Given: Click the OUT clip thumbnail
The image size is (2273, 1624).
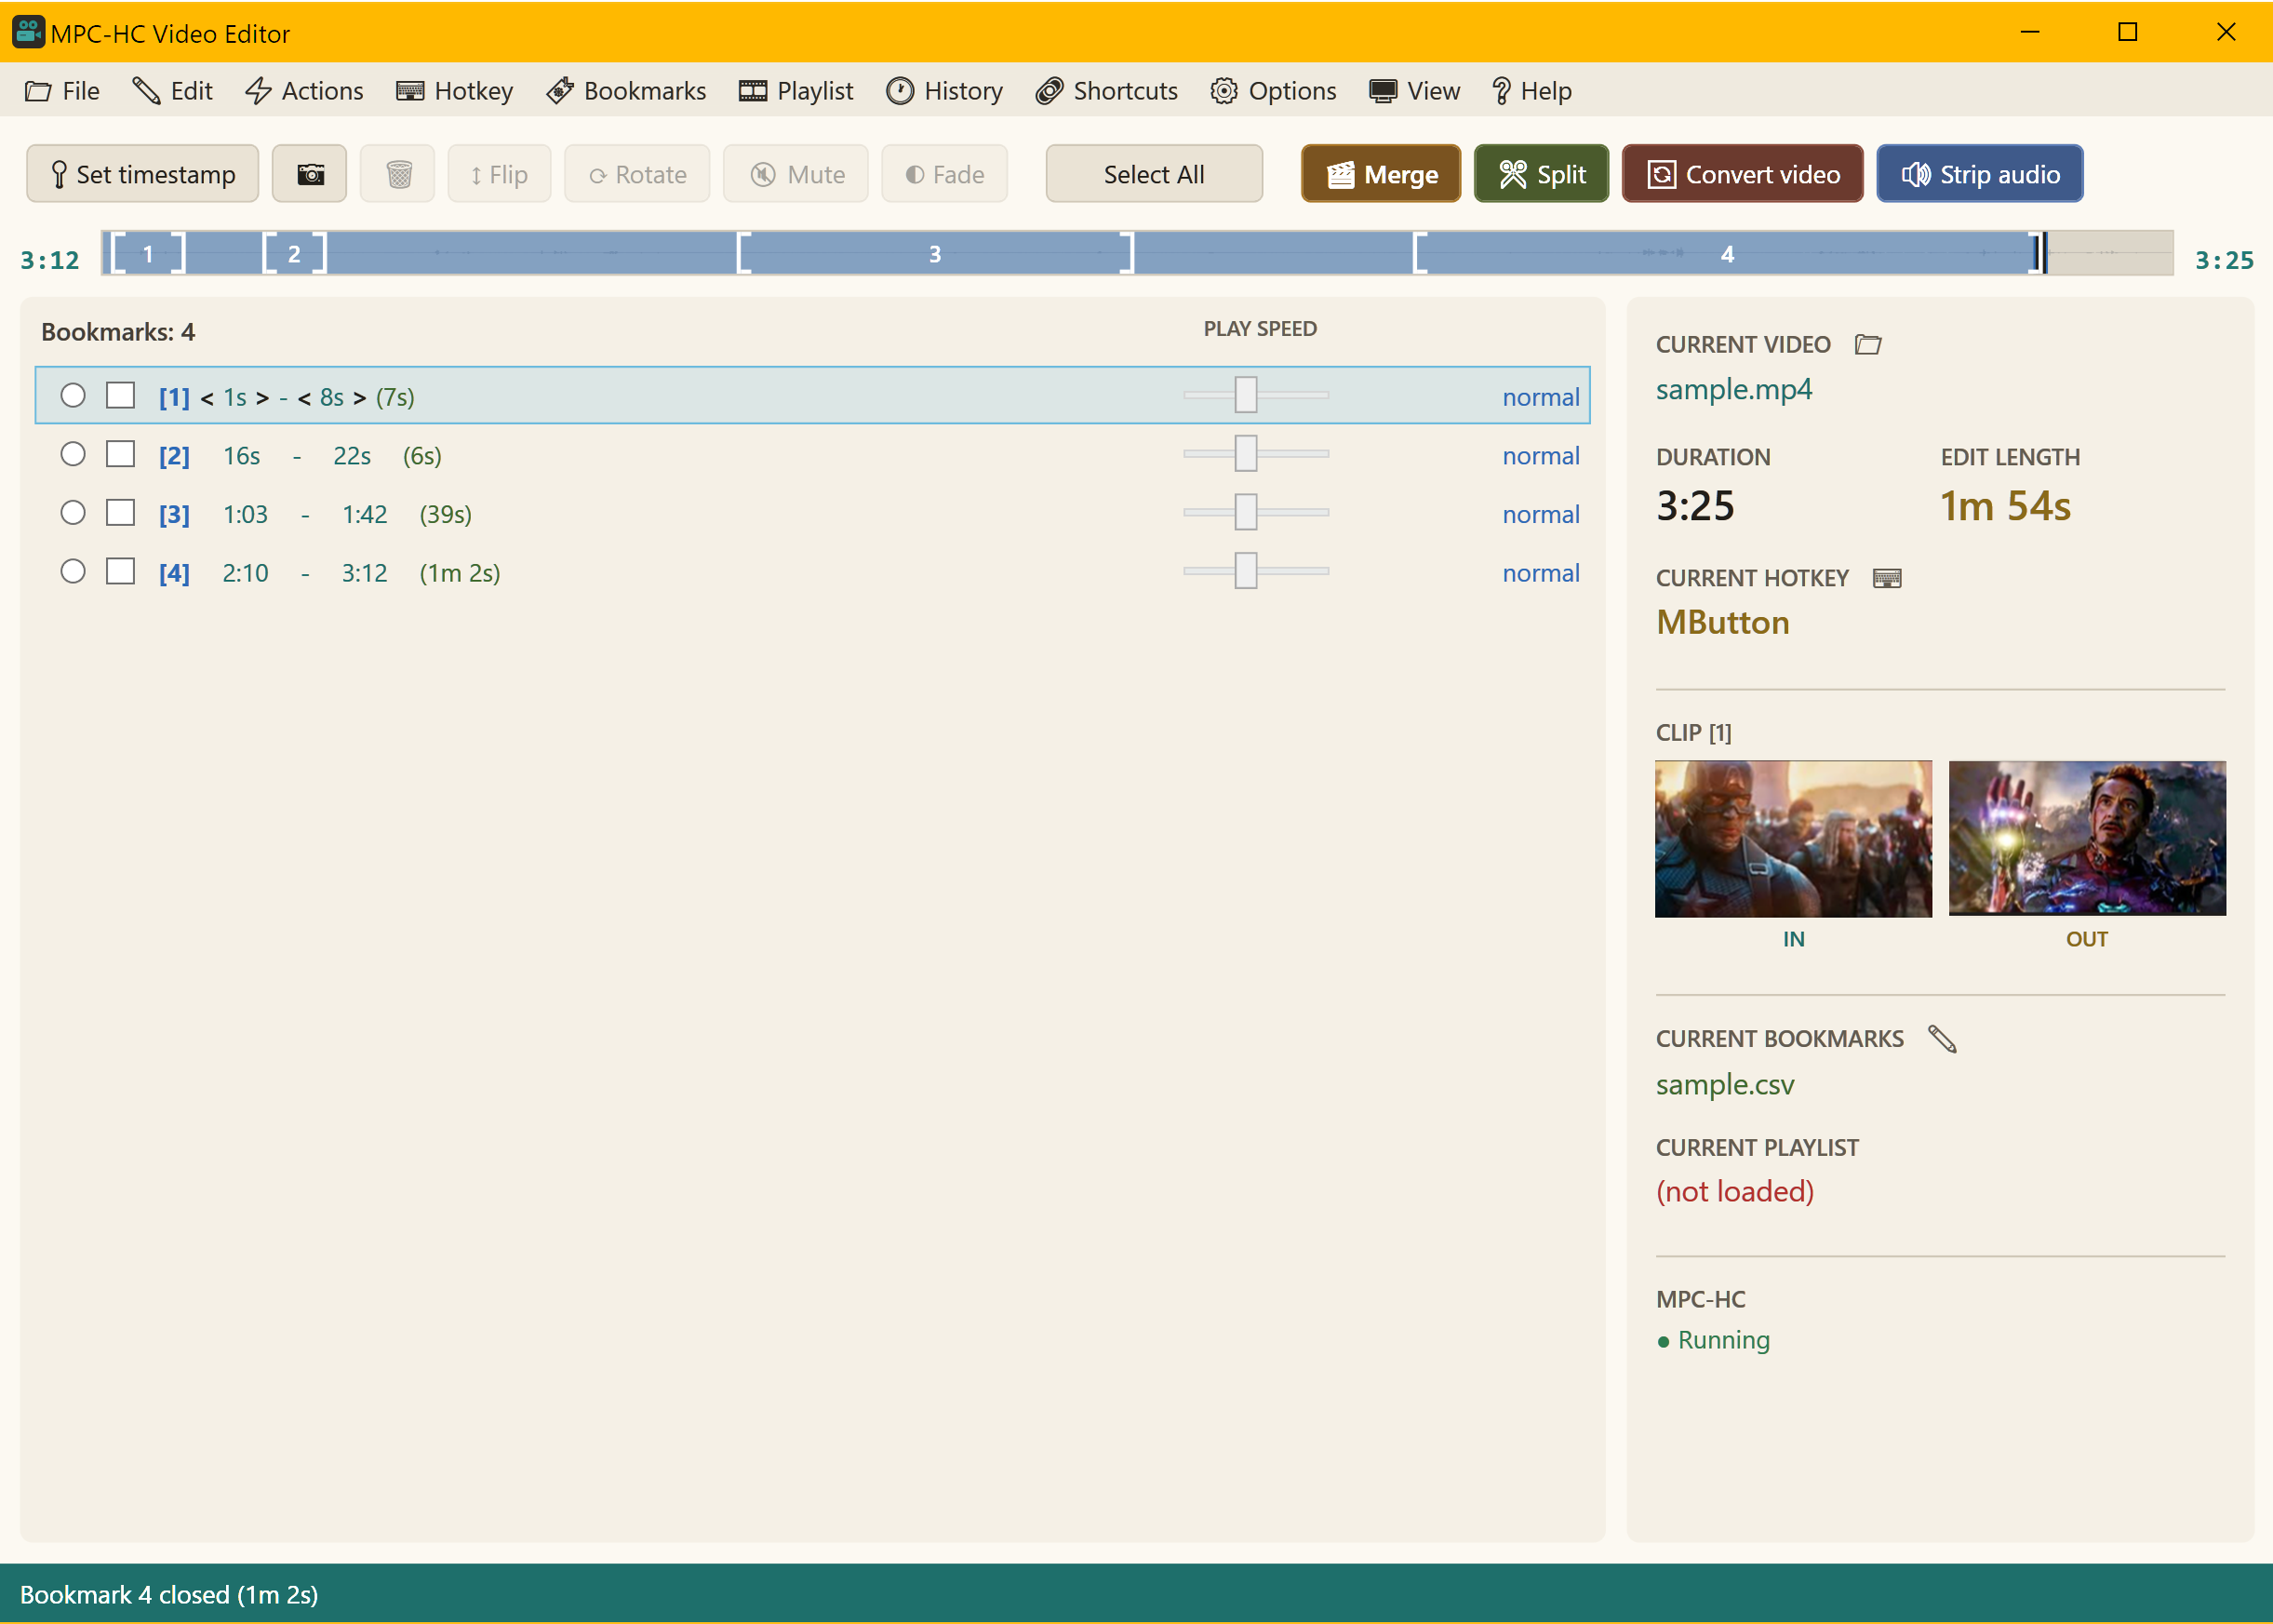Looking at the screenshot, I should coord(2087,839).
